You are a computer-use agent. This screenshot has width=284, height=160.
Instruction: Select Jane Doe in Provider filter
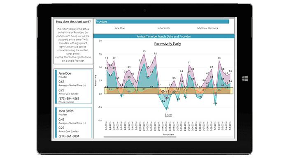tap(119, 28)
